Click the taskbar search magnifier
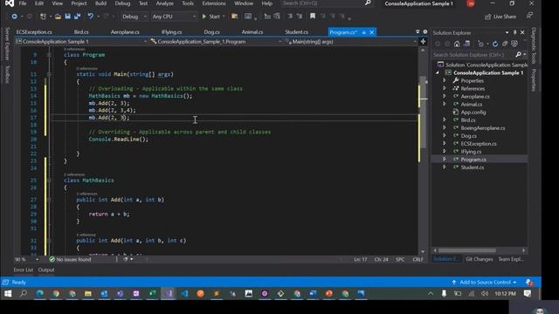 coord(24,294)
